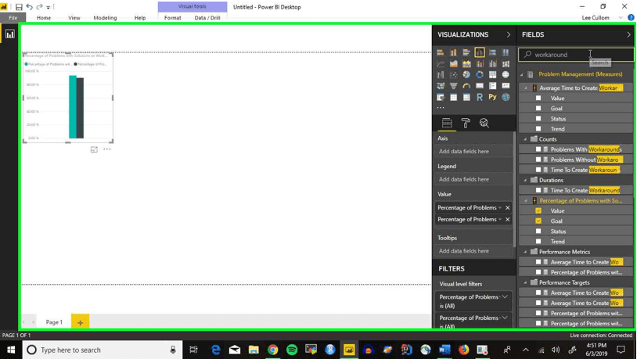Switch to the View ribbon tab
Screen dimensions: 637x359
(74, 18)
